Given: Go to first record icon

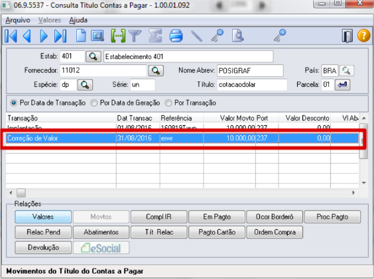Looking at the screenshot, I should click(x=11, y=36).
